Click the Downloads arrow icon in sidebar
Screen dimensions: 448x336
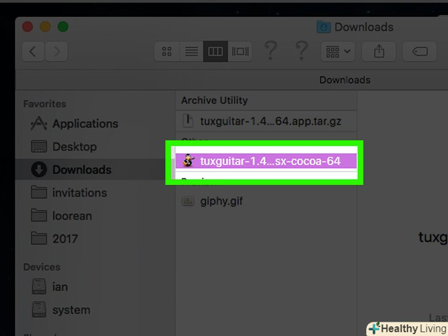tap(39, 169)
